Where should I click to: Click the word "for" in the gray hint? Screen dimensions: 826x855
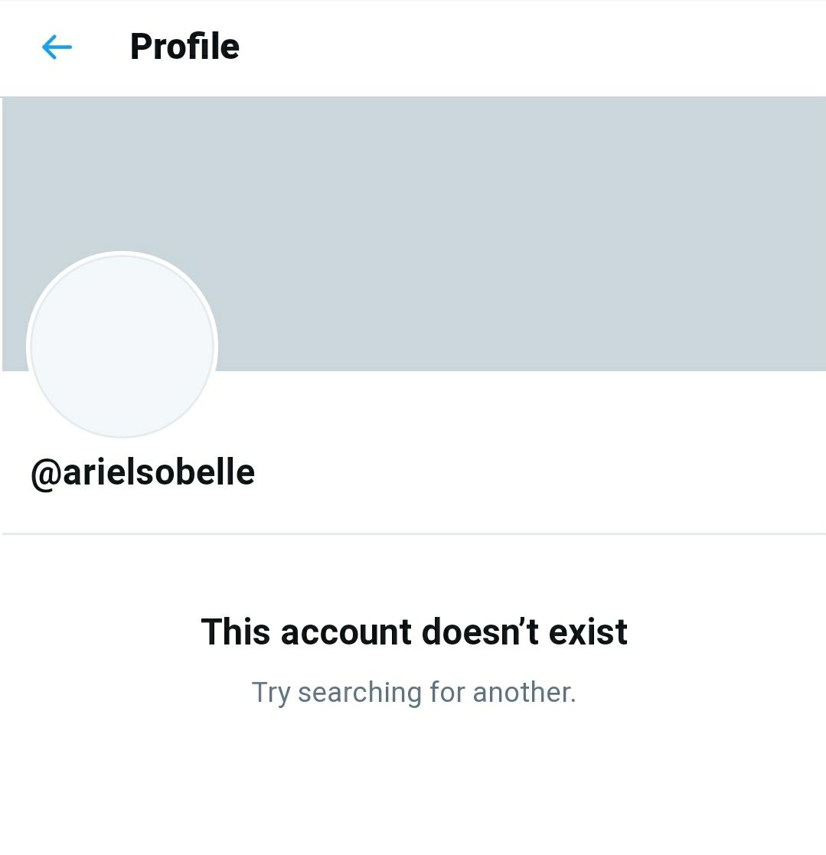pyautogui.click(x=447, y=693)
